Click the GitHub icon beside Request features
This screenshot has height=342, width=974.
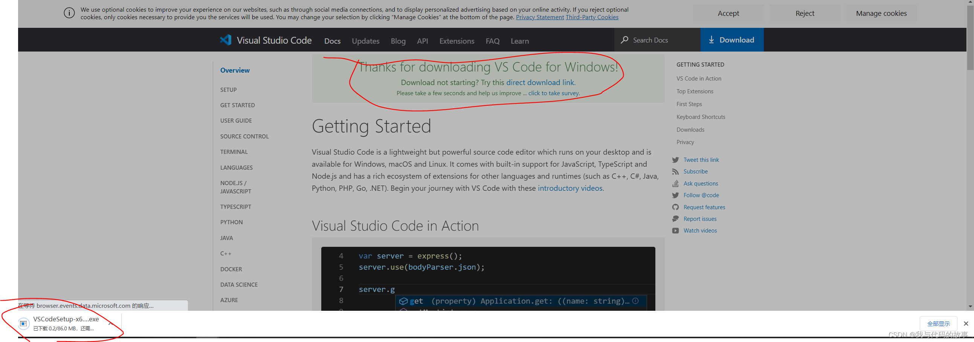675,207
